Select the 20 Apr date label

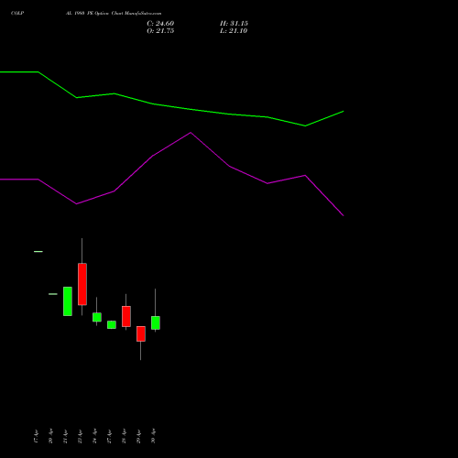[x=50, y=436]
